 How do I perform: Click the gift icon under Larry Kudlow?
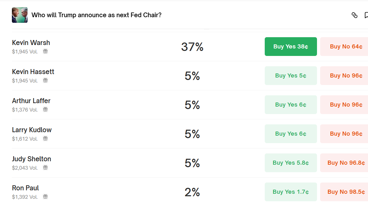(x=45, y=138)
